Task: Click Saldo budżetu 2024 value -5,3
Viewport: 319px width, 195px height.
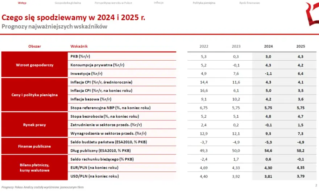Action: point(268,142)
